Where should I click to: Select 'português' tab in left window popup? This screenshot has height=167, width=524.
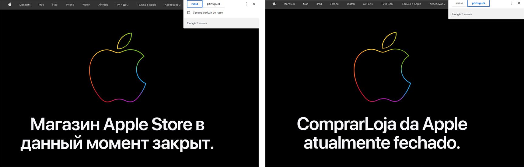pyautogui.click(x=214, y=4)
